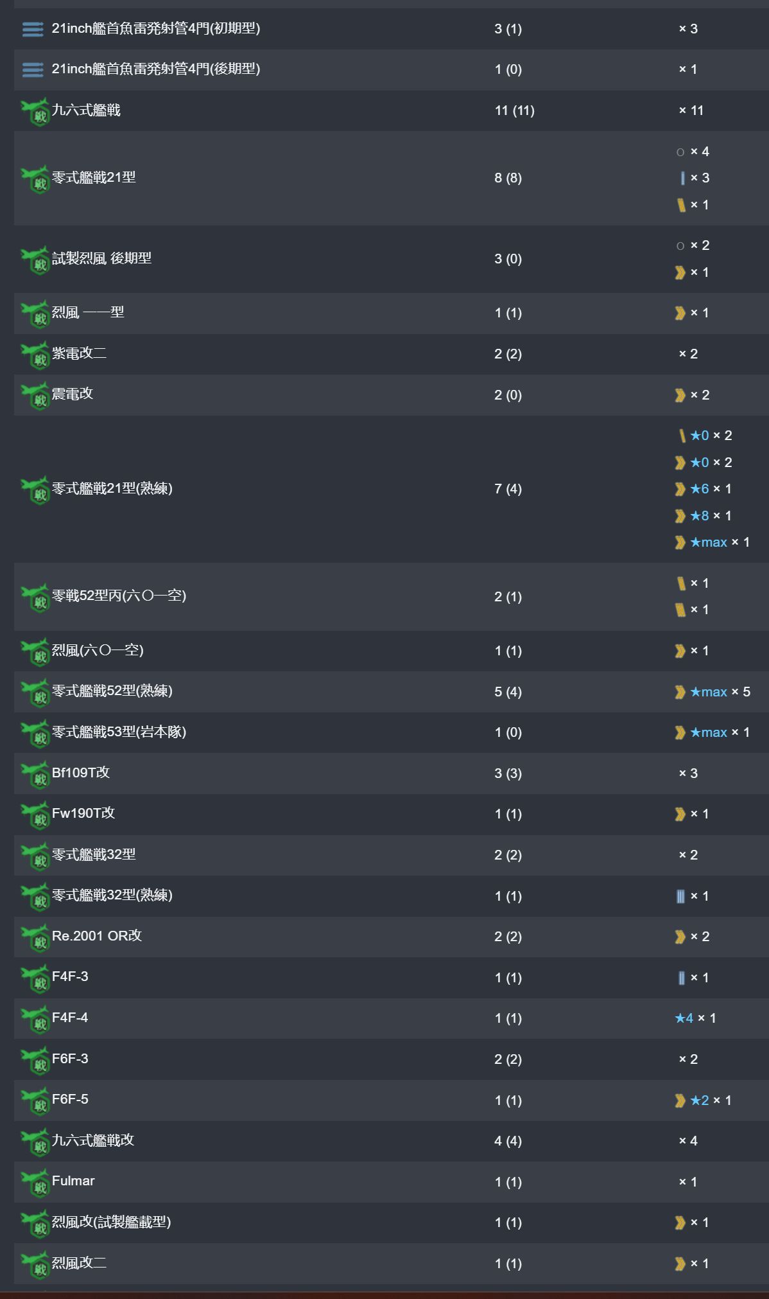Click fighter icon beside 九六式艦戦

[35, 111]
